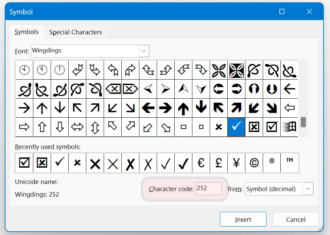
Task: Select the copyright symbol in recently used symbols
Action: coord(254,163)
